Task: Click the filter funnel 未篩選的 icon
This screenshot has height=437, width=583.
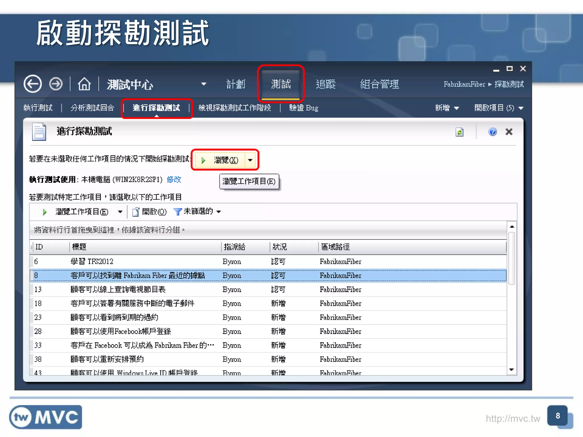Action: (177, 212)
